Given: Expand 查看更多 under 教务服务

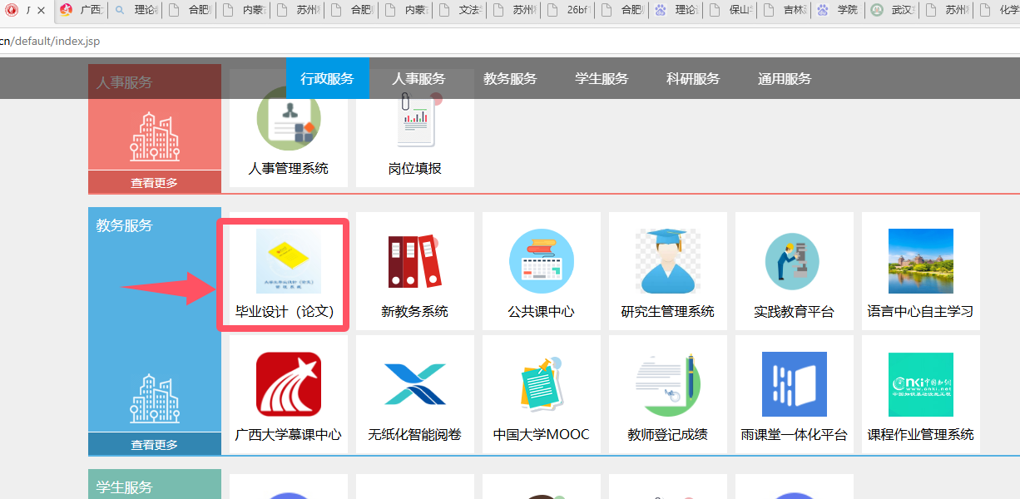Looking at the screenshot, I should tap(154, 445).
